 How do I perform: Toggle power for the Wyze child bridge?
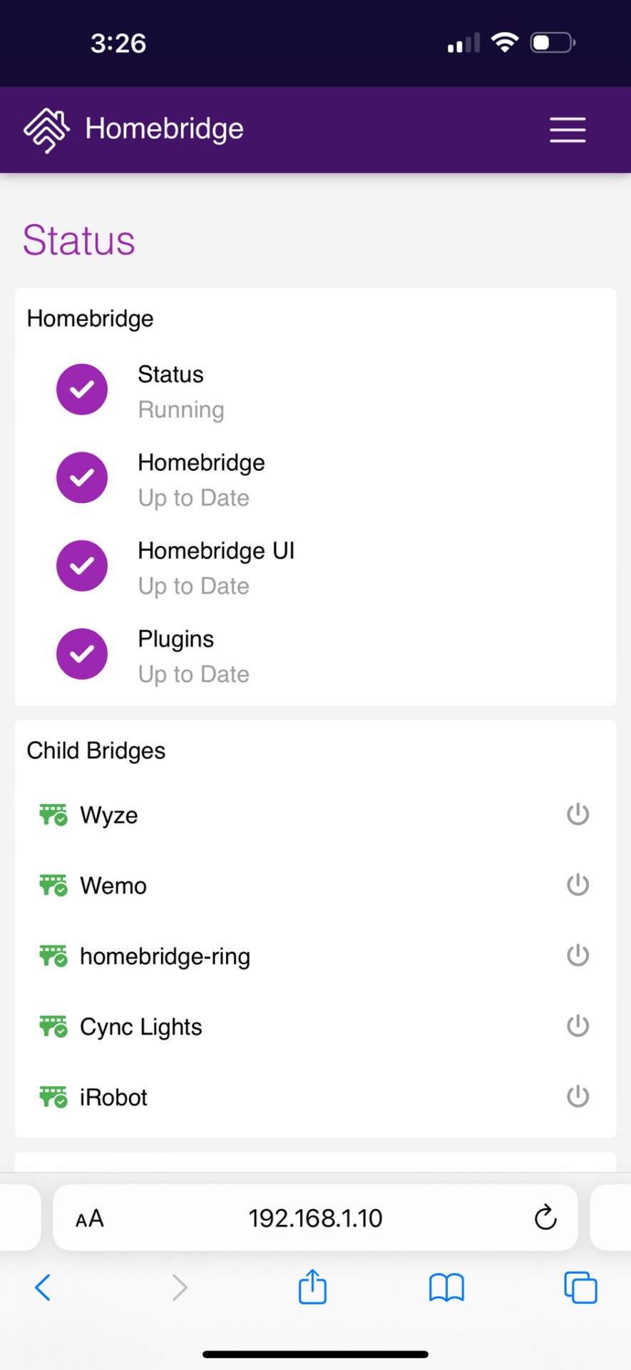click(578, 814)
